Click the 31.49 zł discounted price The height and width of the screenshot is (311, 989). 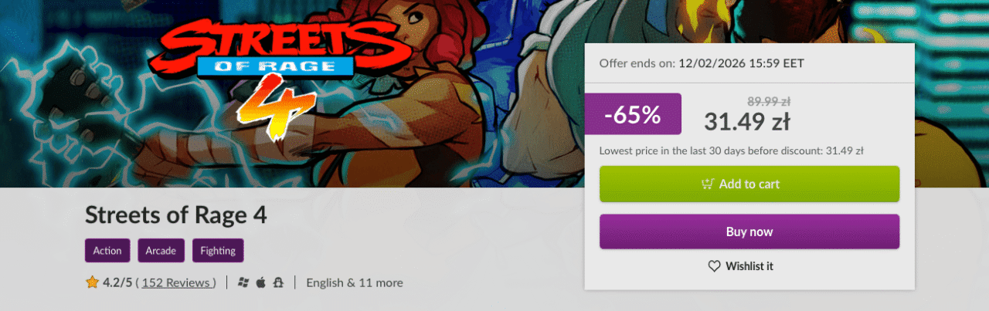(x=746, y=121)
